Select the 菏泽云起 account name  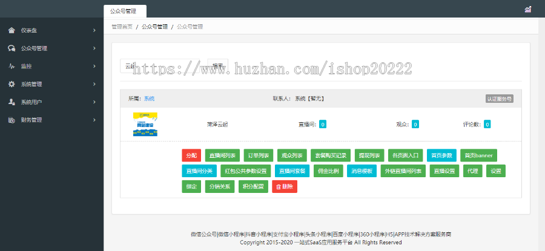click(217, 124)
